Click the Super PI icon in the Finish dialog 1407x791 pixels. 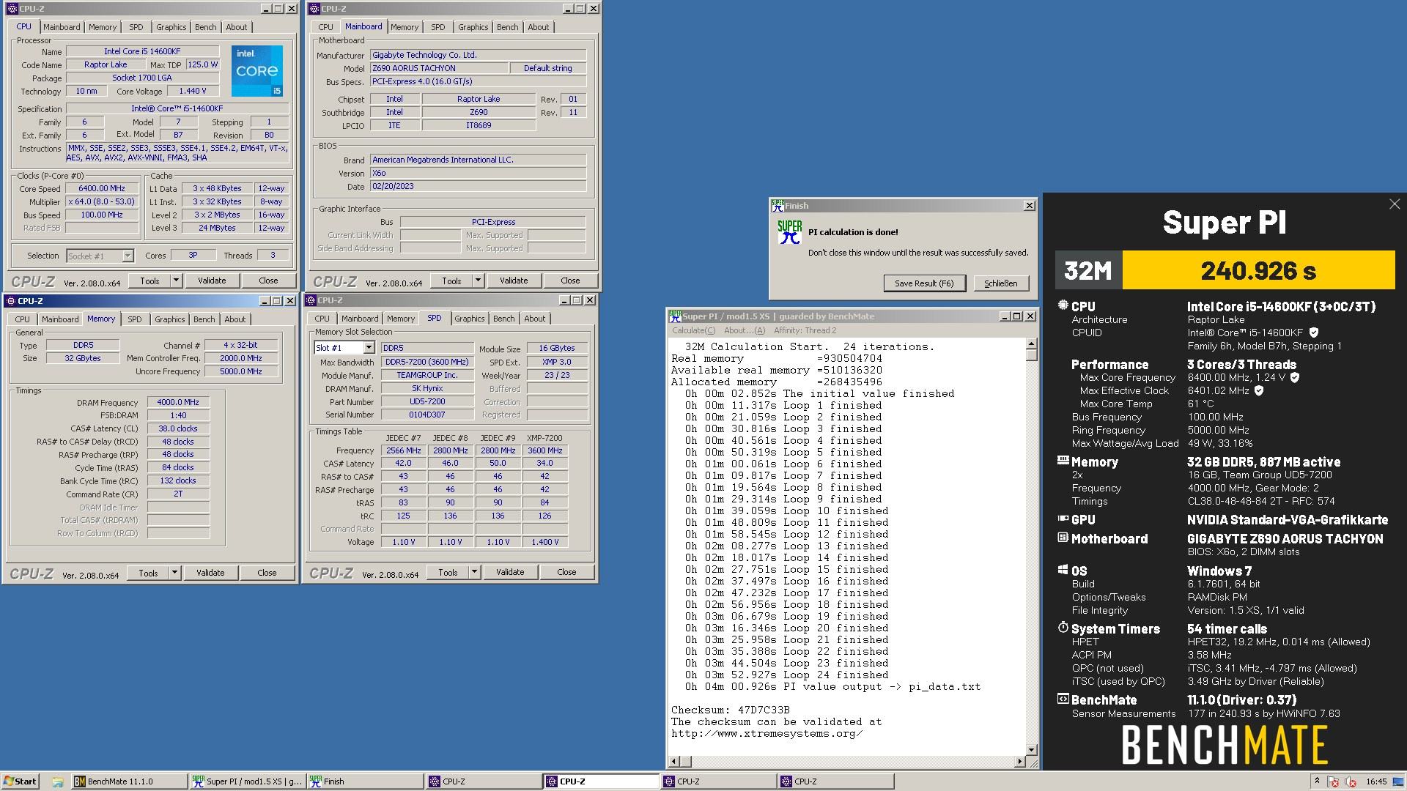tap(789, 232)
